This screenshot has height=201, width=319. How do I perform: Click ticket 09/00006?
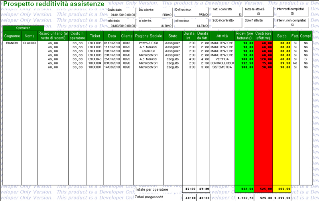[x=95, y=47]
